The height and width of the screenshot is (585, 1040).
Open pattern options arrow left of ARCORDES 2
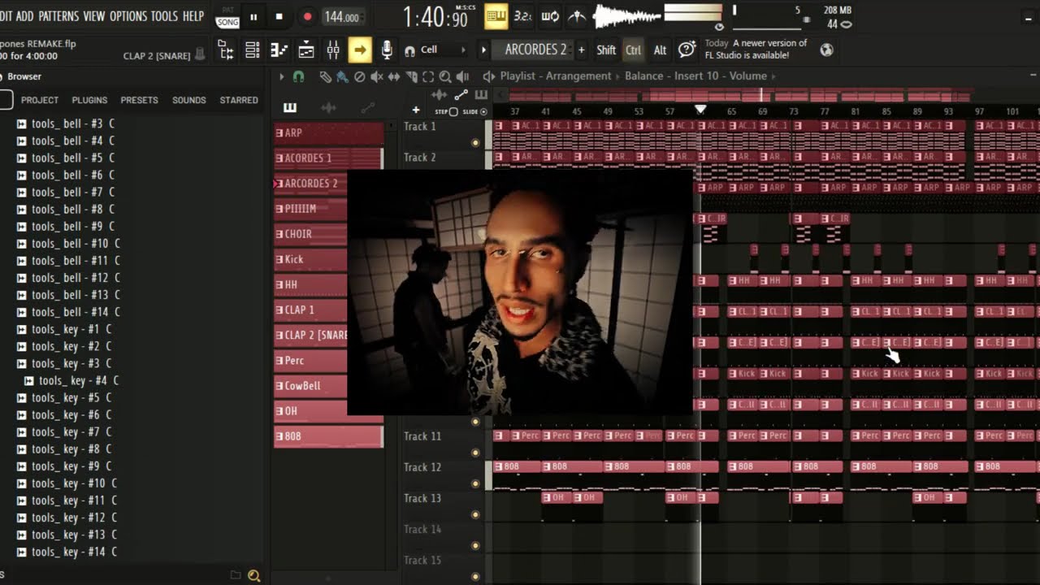pyautogui.click(x=483, y=50)
